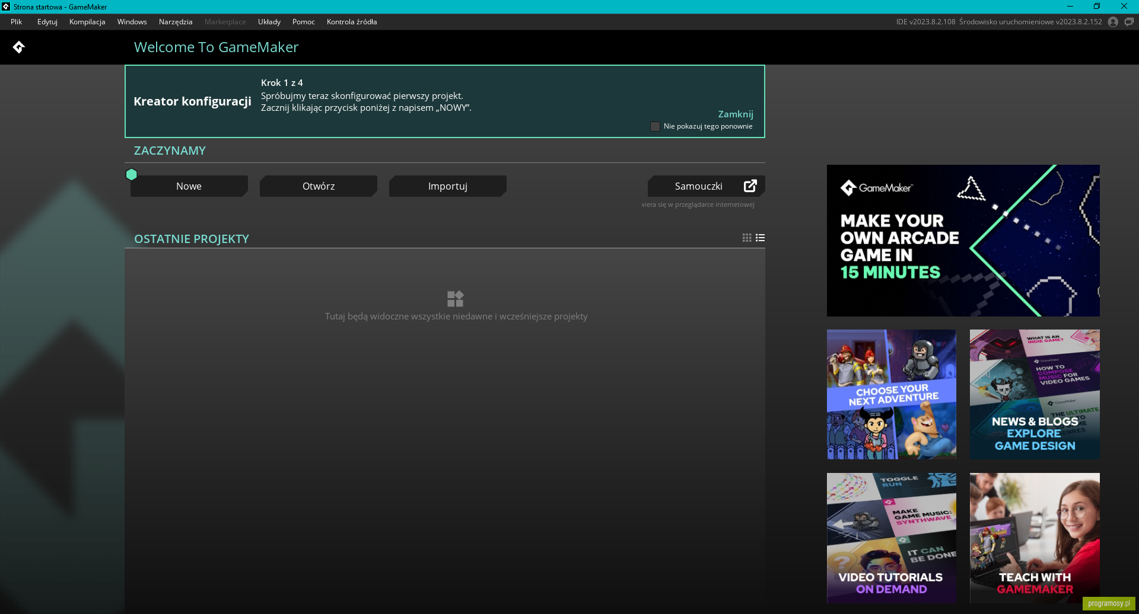Open the Plik menu
This screenshot has height=614, width=1139.
coord(16,22)
